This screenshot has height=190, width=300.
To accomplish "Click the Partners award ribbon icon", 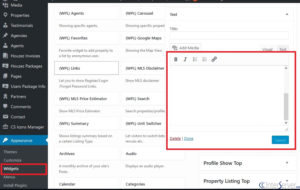I will click(5, 96).
